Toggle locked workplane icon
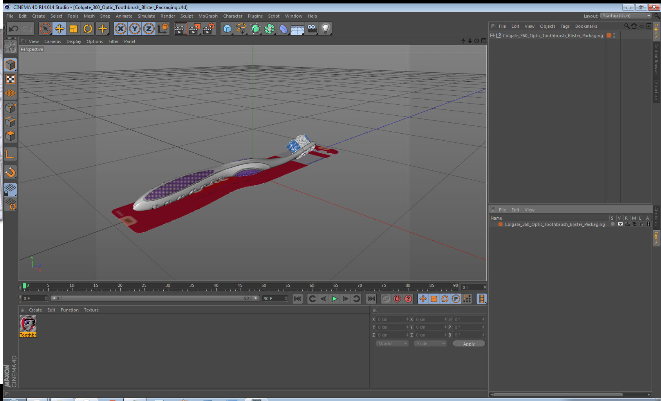This screenshot has height=401, width=661. pyautogui.click(x=11, y=190)
